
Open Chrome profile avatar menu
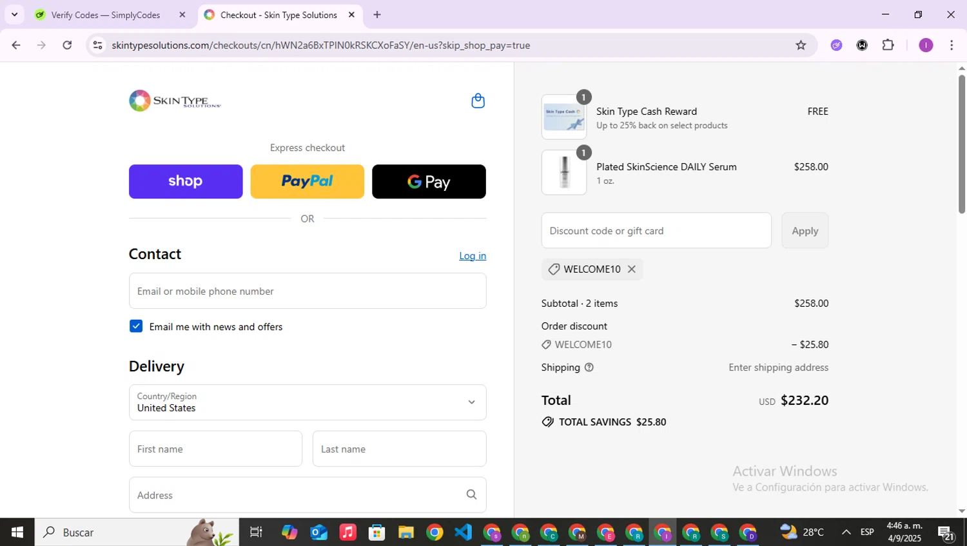pos(926,45)
